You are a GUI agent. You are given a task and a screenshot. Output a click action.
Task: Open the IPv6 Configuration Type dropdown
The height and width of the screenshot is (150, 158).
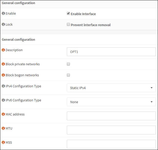[x=111, y=102]
